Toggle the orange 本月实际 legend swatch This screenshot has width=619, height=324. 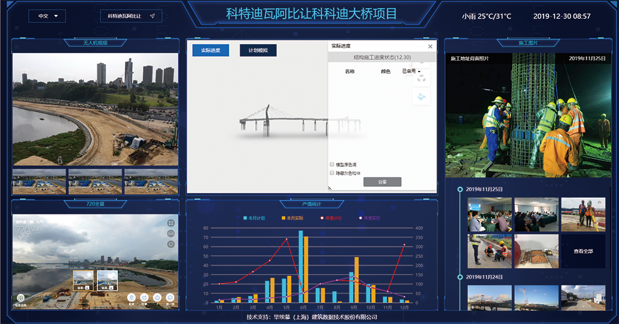pos(284,218)
